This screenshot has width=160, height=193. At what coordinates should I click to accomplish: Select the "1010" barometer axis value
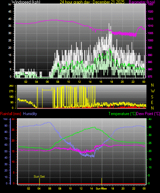pyautogui.click(x=150, y=26)
